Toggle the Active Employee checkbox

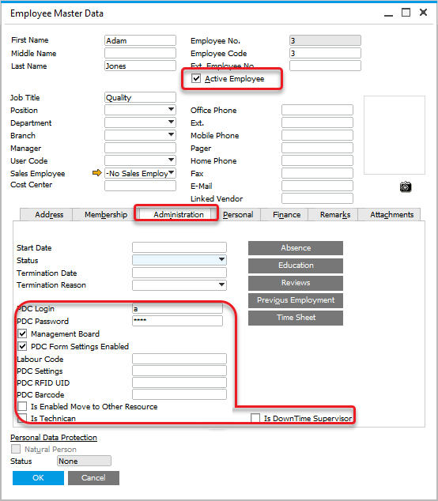click(196, 78)
